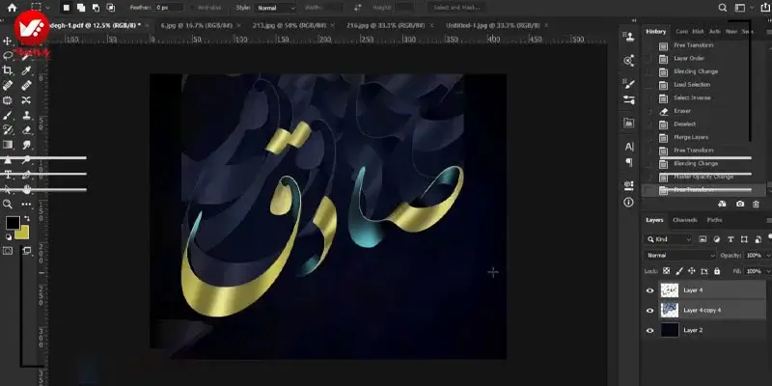Revert to Select Inverse history state
Viewport: 772px width, 386px height.
tap(692, 98)
